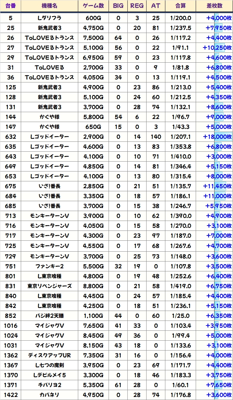This screenshot has height=400, width=233.
Task: Sort by the 機種名 column header
Action: tap(50, 6)
